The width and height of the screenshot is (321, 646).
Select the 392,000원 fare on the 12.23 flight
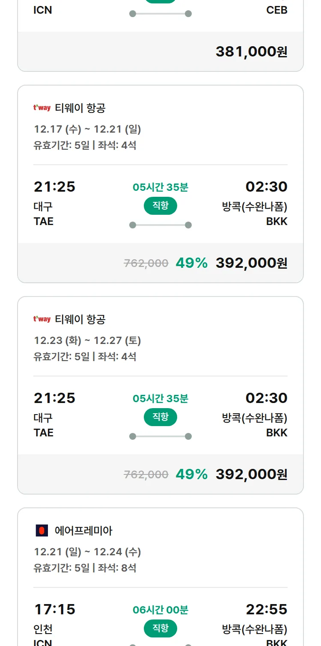point(251,474)
